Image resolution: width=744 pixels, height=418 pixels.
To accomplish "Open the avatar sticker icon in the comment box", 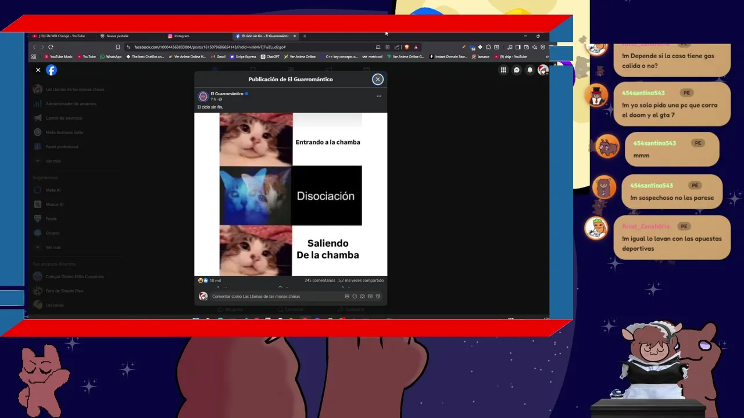I will (x=347, y=296).
